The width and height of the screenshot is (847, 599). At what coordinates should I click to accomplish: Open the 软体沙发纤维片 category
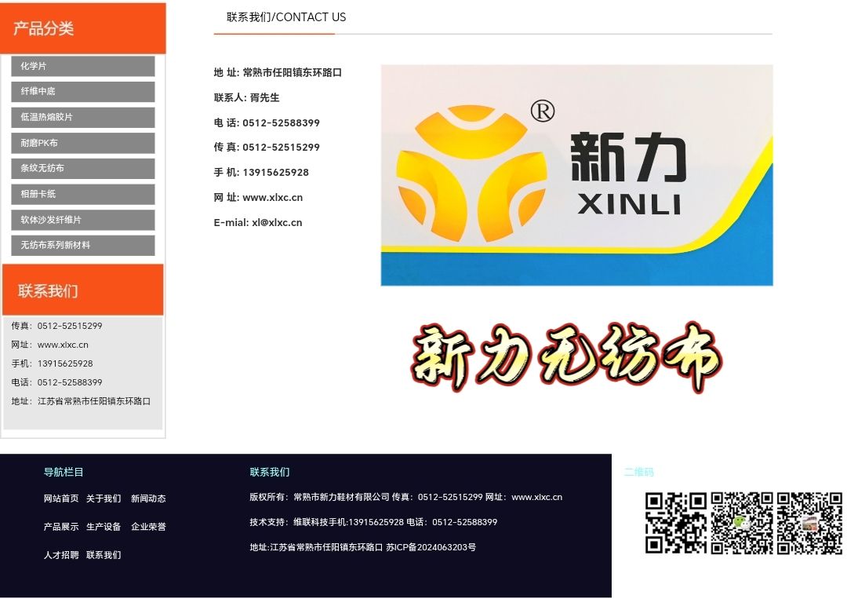pyautogui.click(x=82, y=220)
